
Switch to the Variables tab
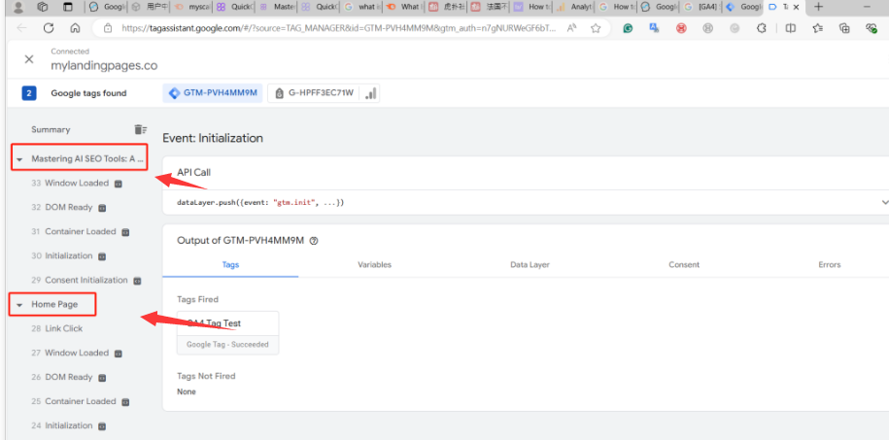tap(374, 264)
